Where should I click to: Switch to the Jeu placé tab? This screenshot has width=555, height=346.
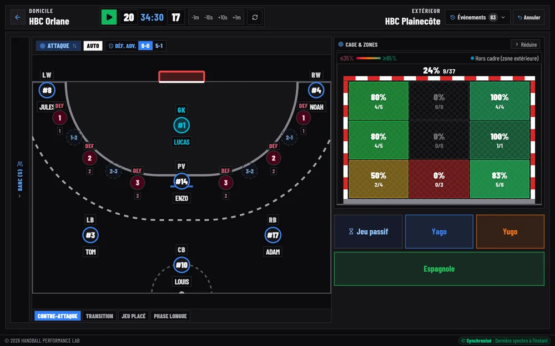[133, 316]
